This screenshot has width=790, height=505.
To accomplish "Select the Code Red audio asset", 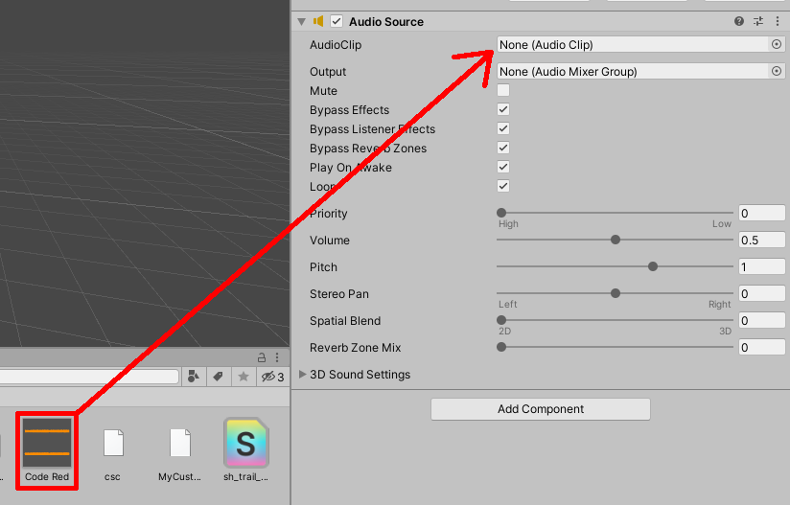I will point(47,448).
